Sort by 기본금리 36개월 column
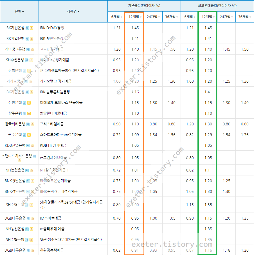The height and width of the screenshot is (255, 254). tap(172, 17)
